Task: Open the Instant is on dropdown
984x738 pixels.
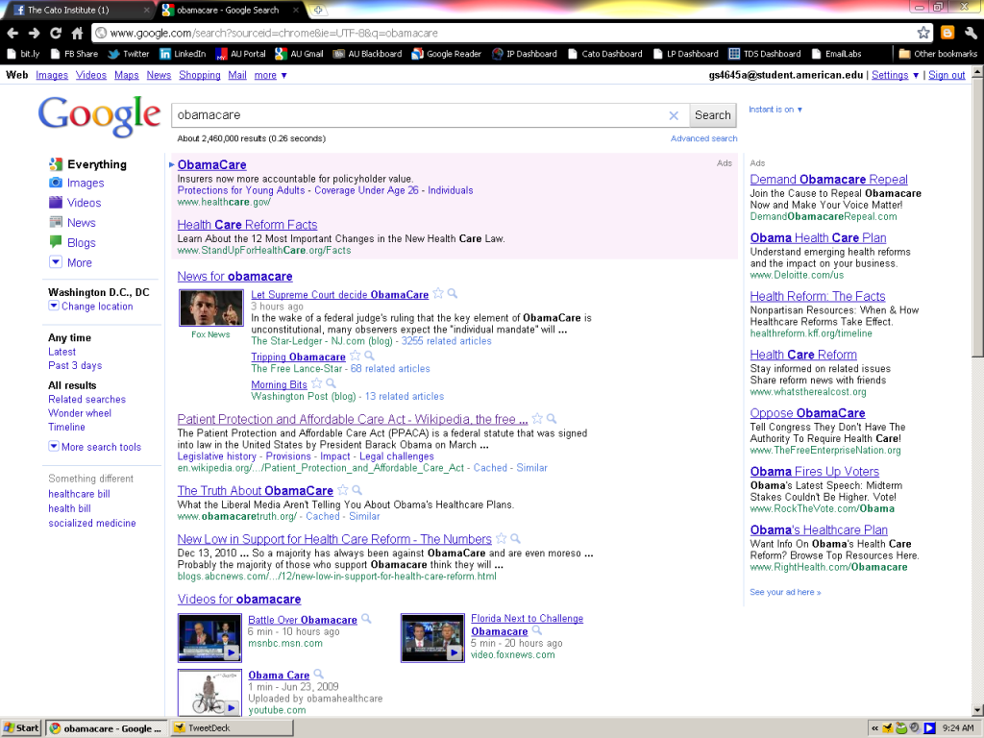Action: (775, 110)
